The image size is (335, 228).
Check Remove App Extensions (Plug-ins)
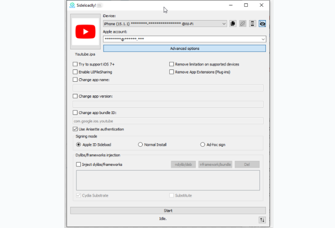tap(171, 72)
